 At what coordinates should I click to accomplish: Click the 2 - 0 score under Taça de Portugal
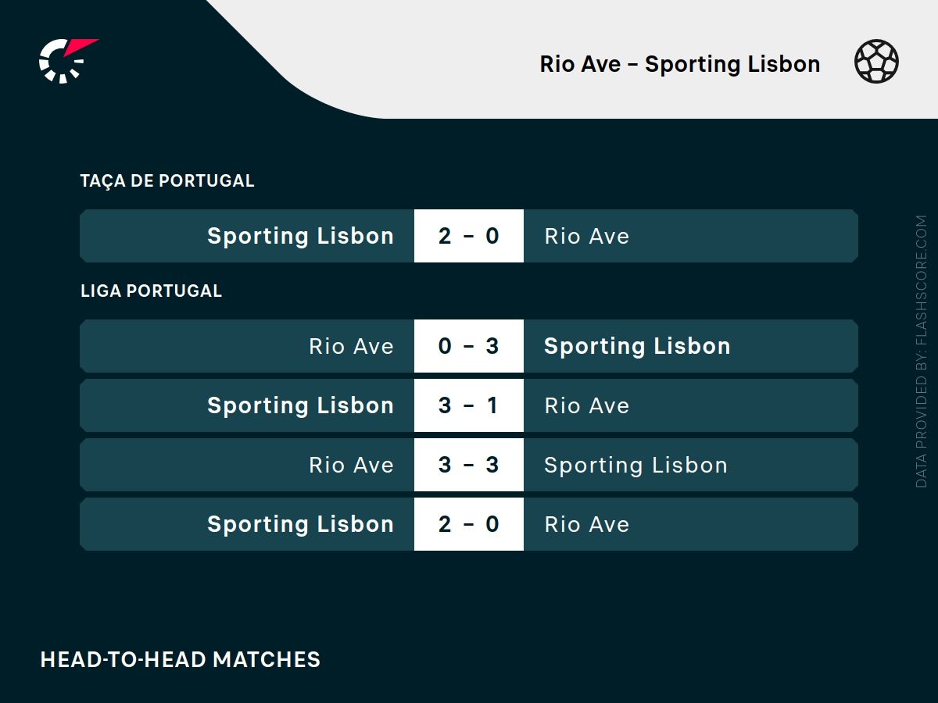click(x=468, y=236)
